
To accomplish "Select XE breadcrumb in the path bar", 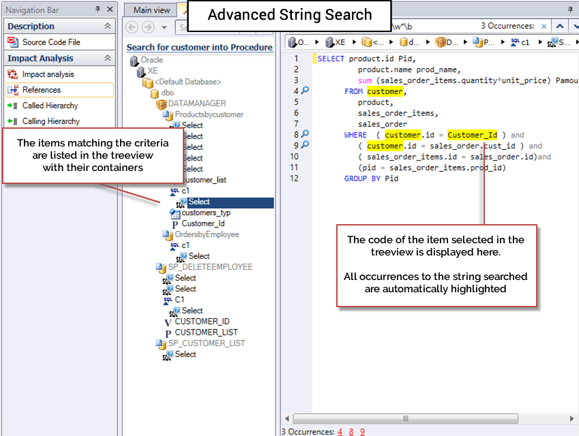I will tap(337, 42).
